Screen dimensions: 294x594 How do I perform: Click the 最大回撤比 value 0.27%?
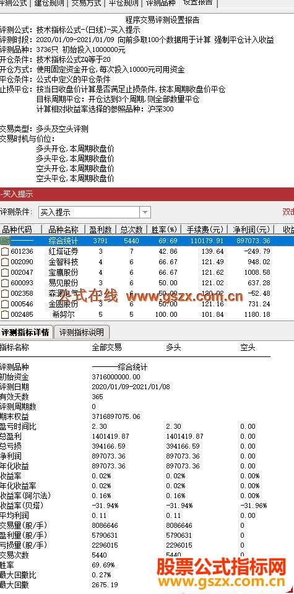point(101,575)
